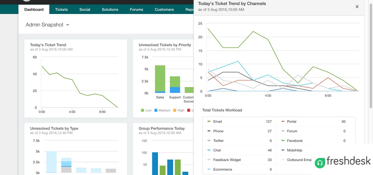Select the Chat channel row

(x=239, y=150)
